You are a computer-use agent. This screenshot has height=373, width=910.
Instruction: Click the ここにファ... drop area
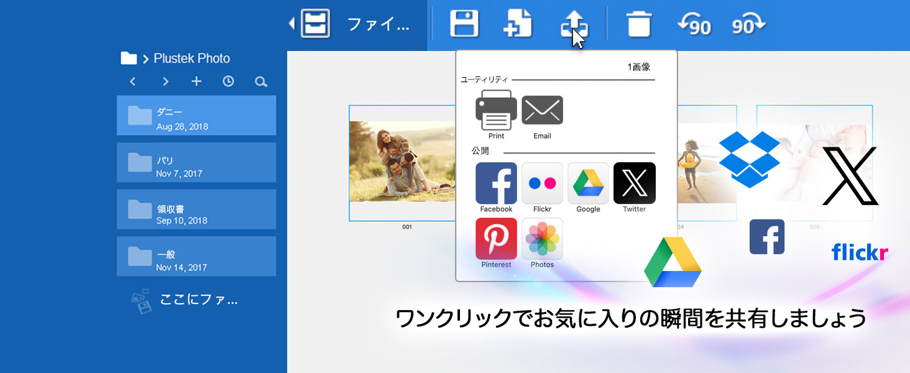[x=185, y=300]
